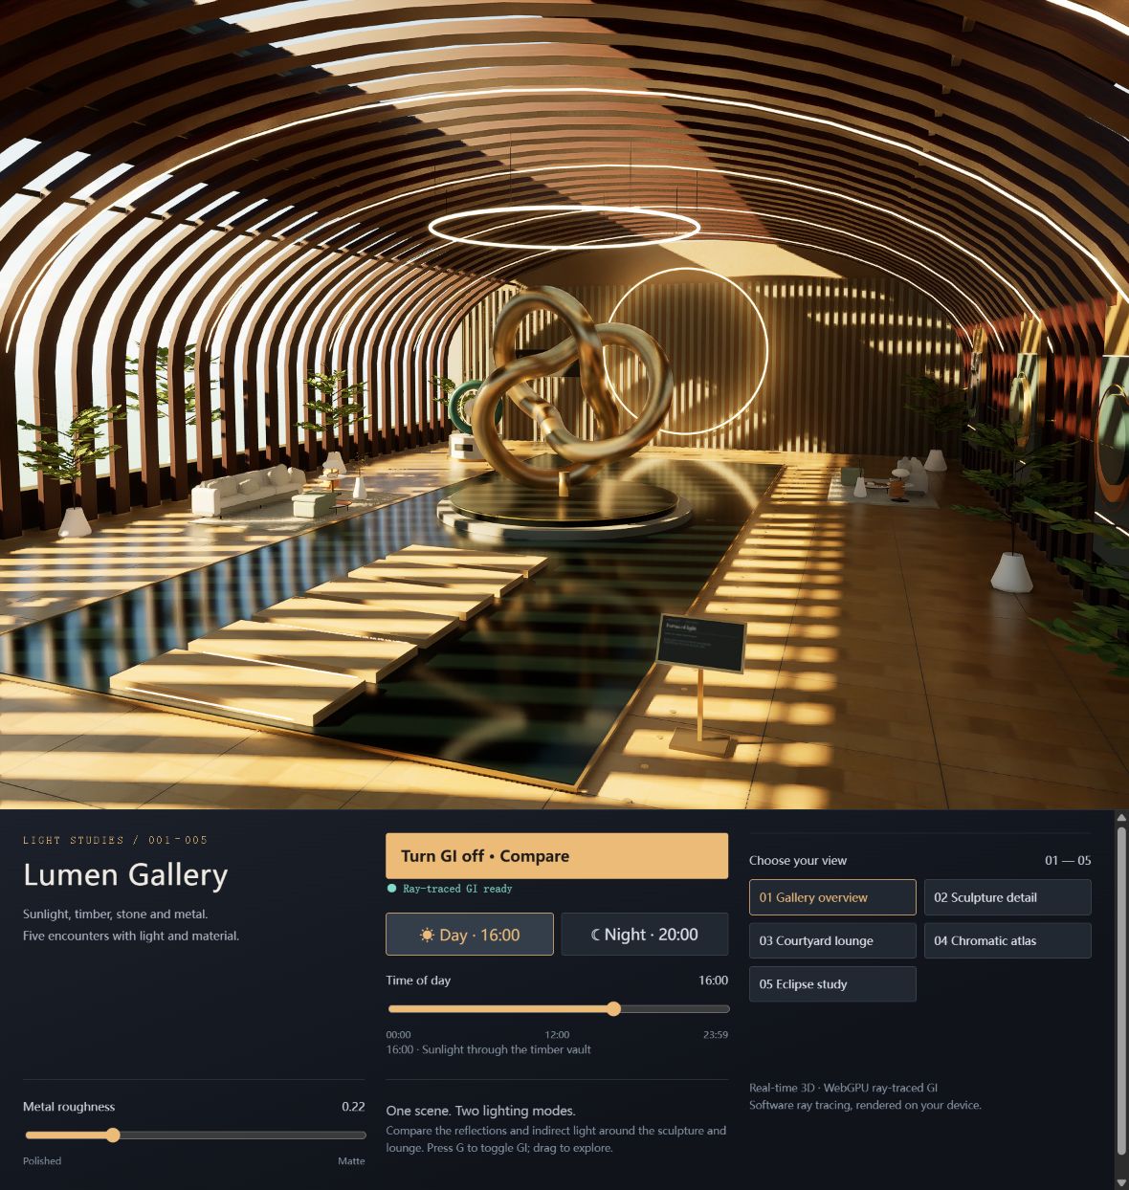This screenshot has width=1129, height=1190.
Task: Click the "23:59" tick label
Action: click(x=716, y=1035)
